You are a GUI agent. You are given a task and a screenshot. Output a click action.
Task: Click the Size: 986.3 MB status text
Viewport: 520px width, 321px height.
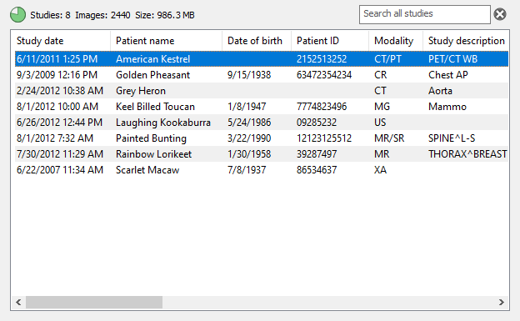pyautogui.click(x=165, y=15)
